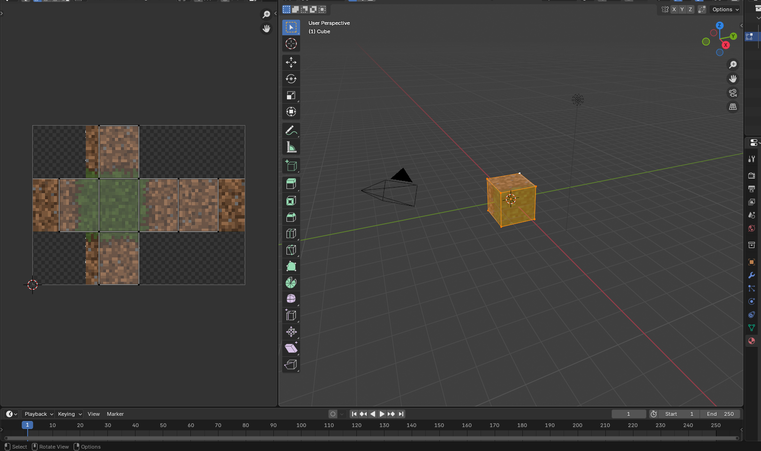Choose the Move tool
Viewport: 761px width, 451px height.
coord(291,62)
